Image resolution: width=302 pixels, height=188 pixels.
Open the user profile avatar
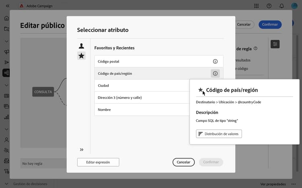294,6
